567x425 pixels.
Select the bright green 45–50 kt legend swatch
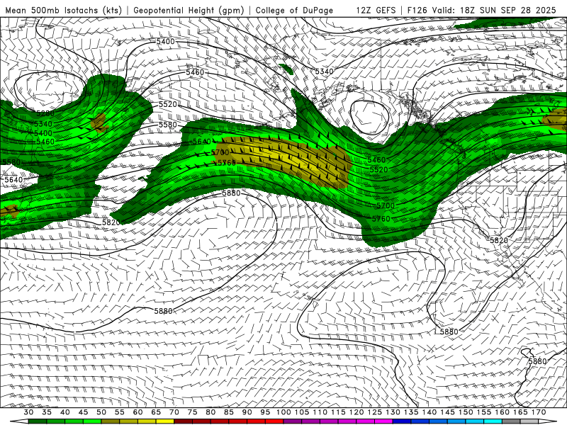click(x=92, y=421)
